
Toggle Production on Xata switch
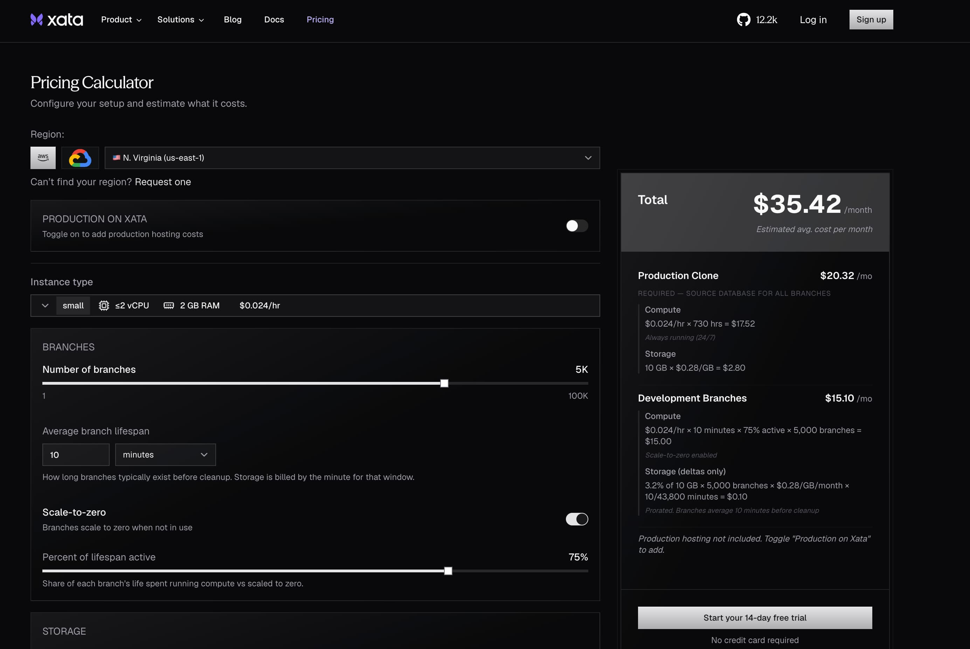[x=577, y=225]
